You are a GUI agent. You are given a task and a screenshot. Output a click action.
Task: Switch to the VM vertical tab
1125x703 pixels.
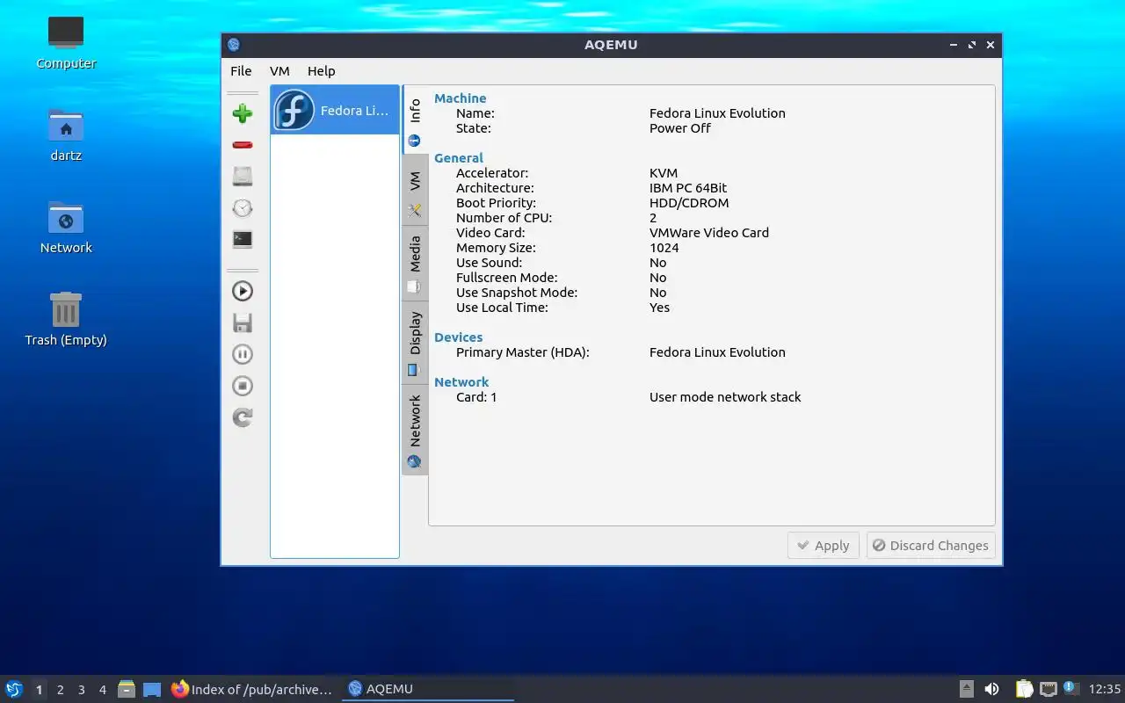tap(415, 191)
